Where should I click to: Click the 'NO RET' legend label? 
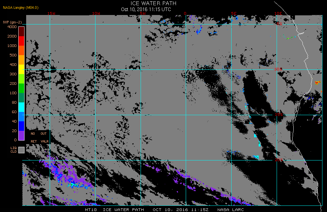33,138
